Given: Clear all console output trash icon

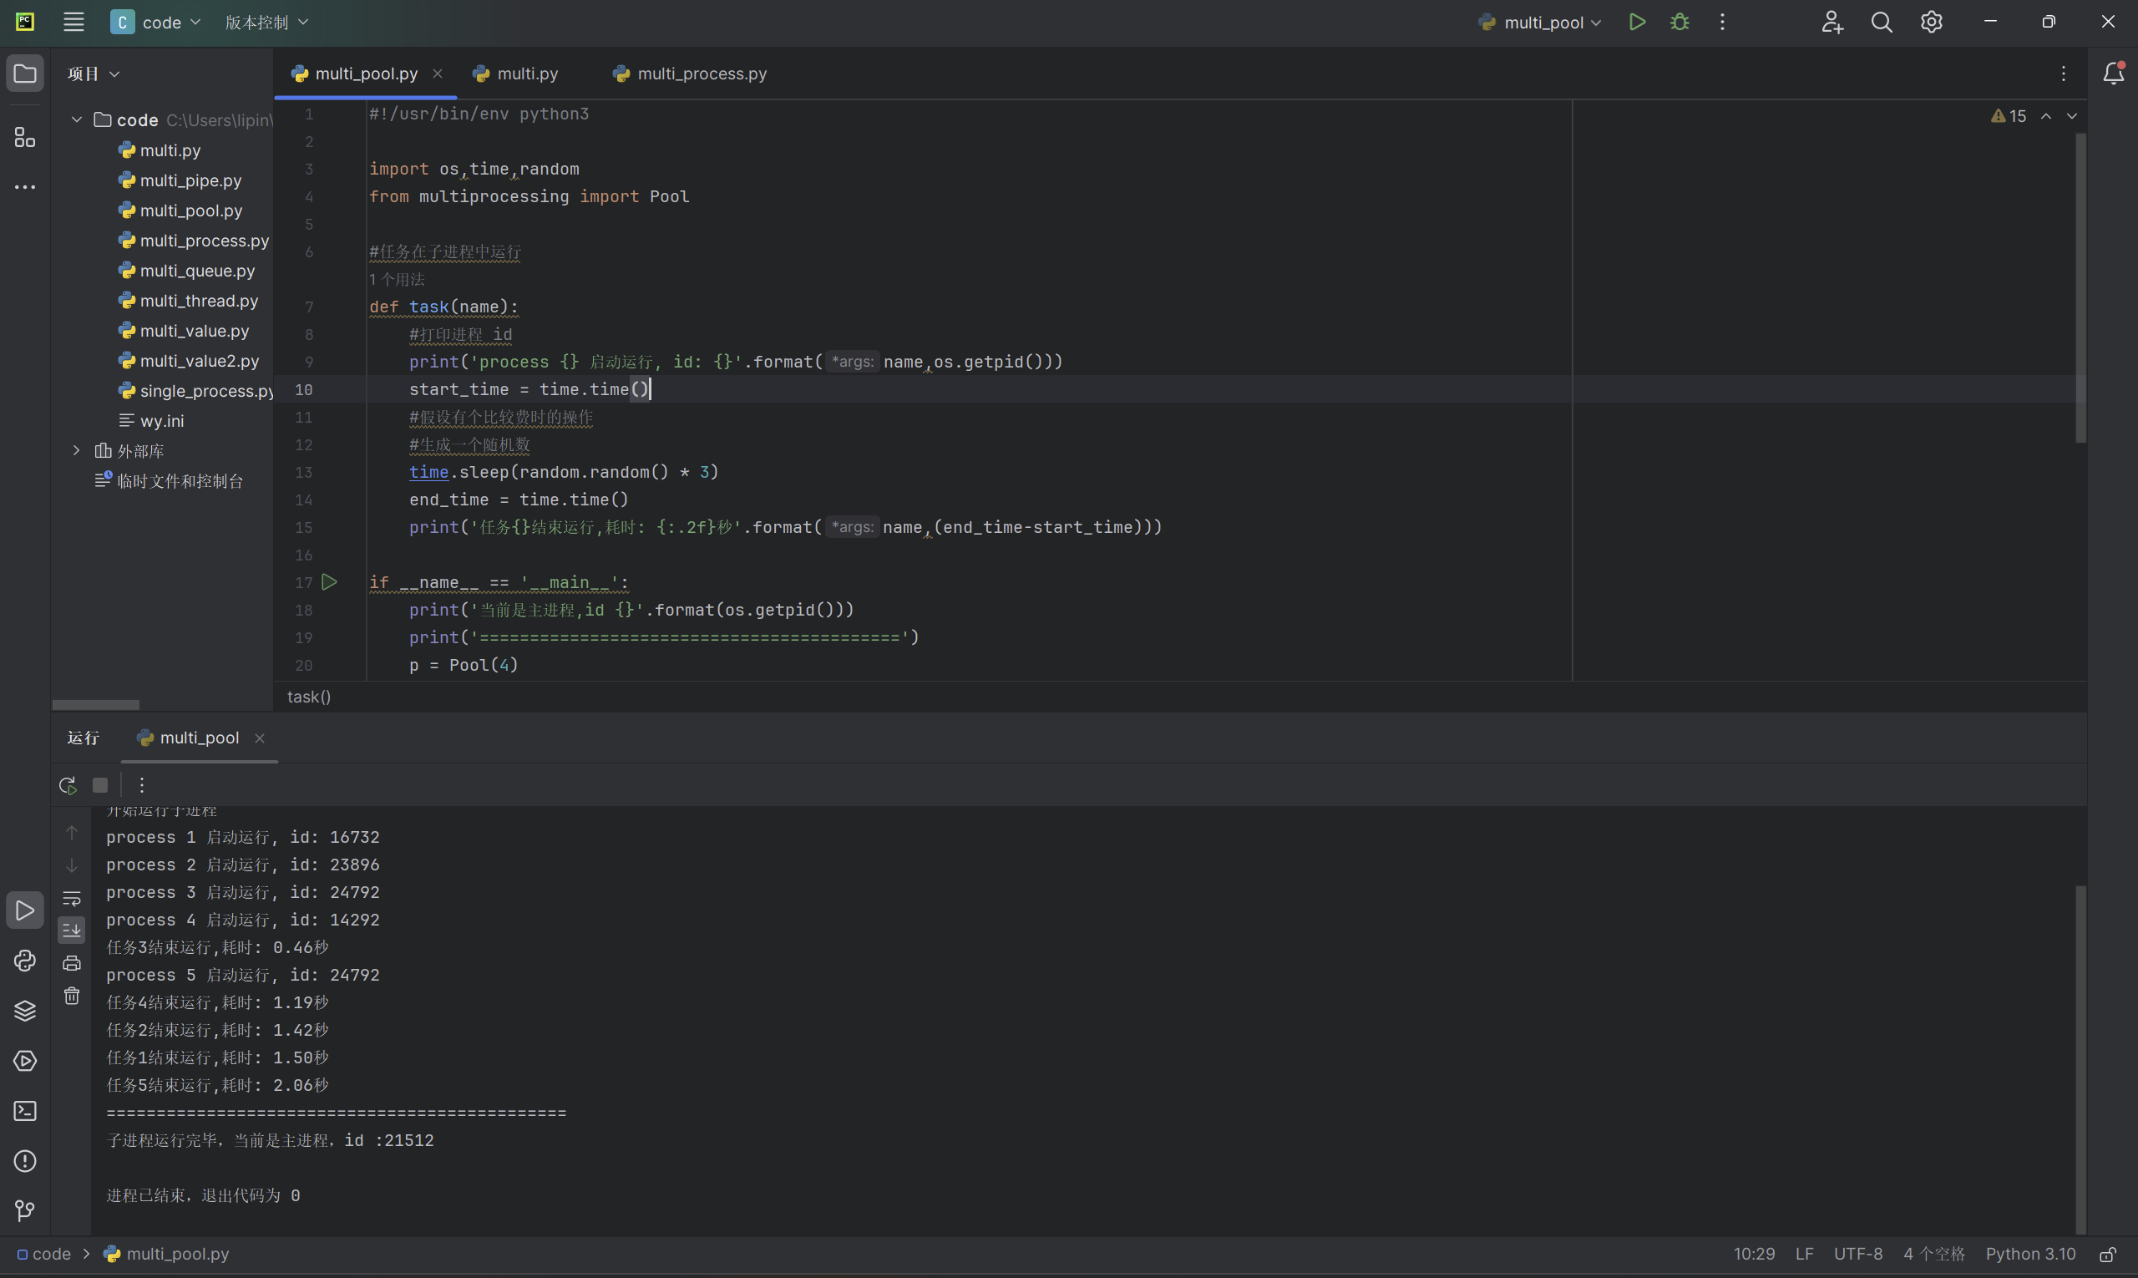Looking at the screenshot, I should pyautogui.click(x=73, y=997).
